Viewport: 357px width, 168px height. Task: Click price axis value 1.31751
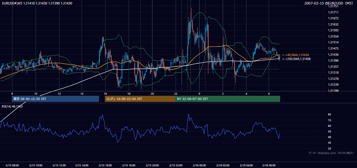click(333, 6)
